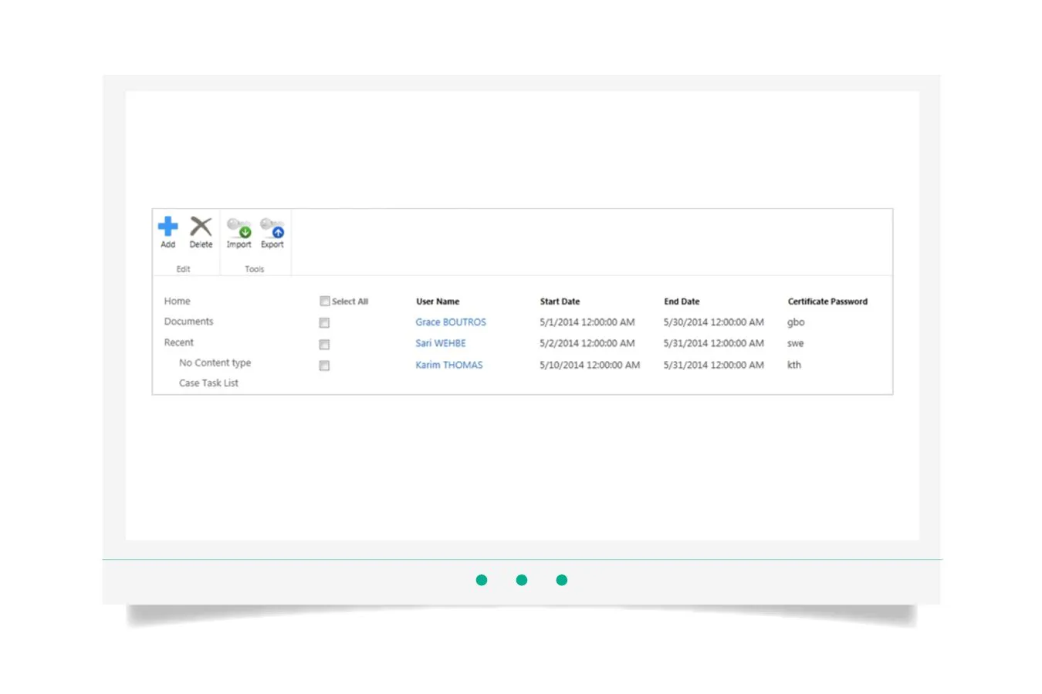The width and height of the screenshot is (1042, 694).
Task: Select start date 5/2/2014 12:00:00 AM
Action: point(587,343)
